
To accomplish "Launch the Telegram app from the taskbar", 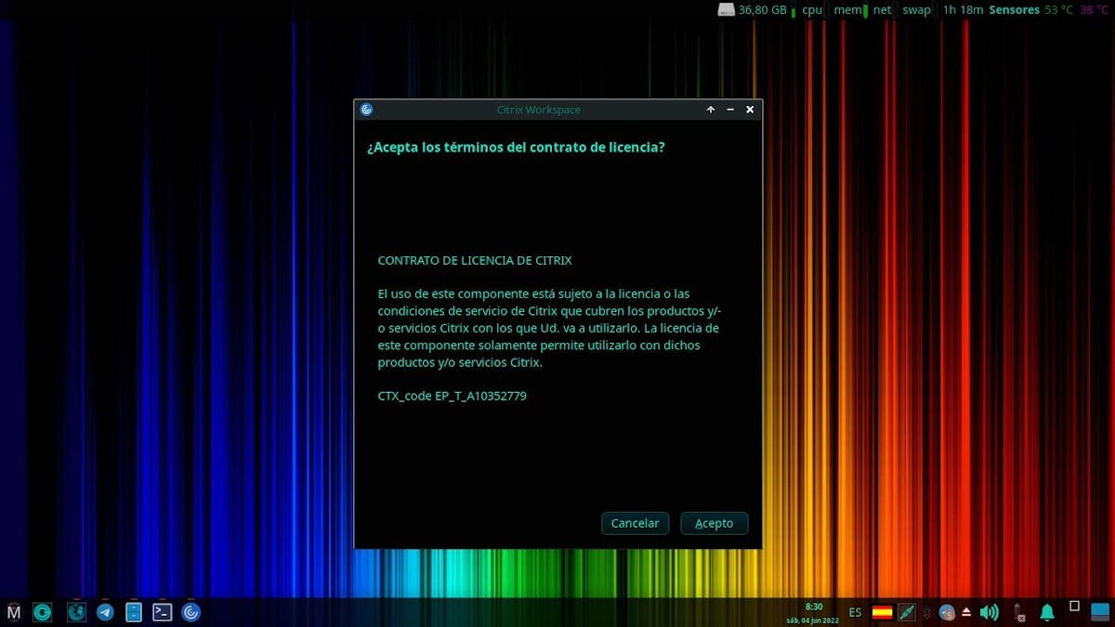I will pos(104,611).
